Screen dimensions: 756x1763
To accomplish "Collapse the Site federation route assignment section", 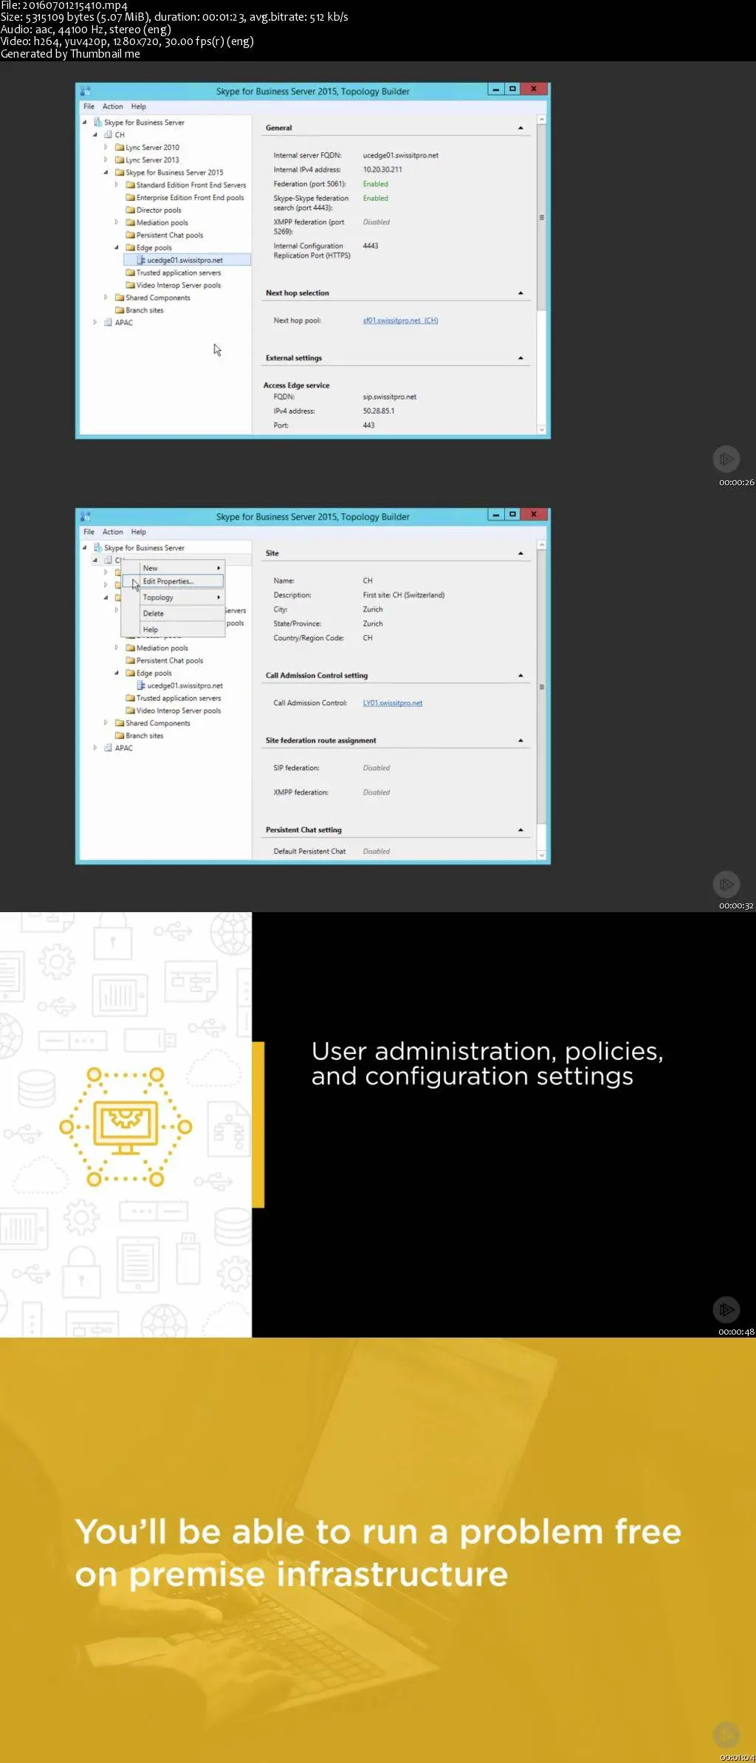I will pyautogui.click(x=520, y=741).
